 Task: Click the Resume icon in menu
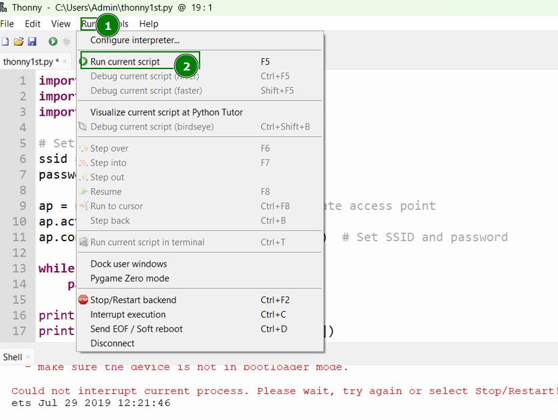click(83, 191)
